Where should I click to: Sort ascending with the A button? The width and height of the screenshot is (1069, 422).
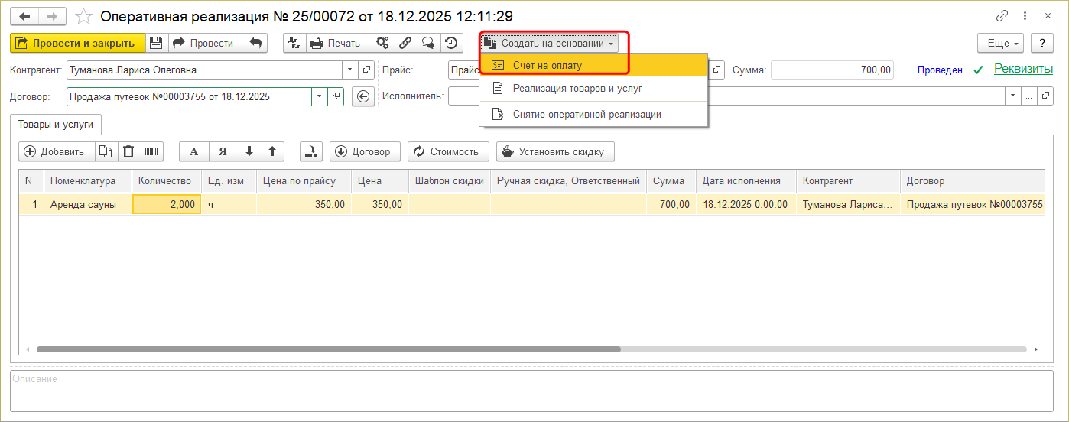[x=193, y=151]
